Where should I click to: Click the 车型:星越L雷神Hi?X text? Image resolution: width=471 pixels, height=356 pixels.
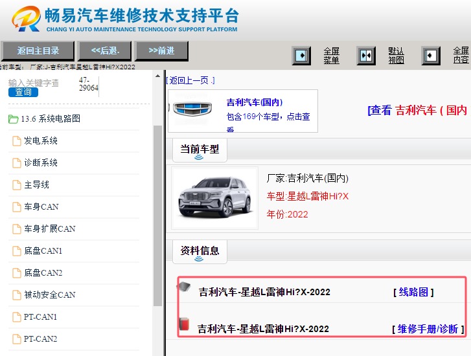308,196
